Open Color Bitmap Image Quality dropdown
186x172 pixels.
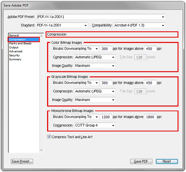click(95, 66)
